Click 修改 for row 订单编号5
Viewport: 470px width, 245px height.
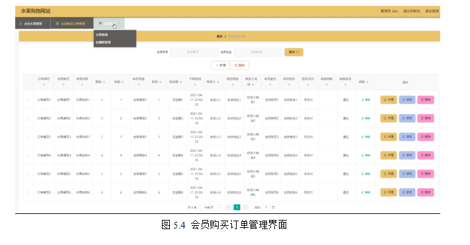point(407,174)
